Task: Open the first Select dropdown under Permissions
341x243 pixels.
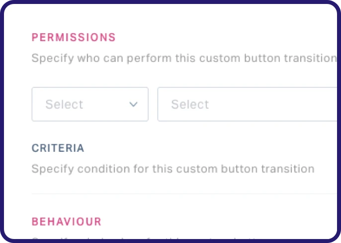Action: pyautogui.click(x=90, y=104)
